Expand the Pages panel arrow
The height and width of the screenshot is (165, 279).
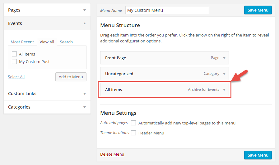point(85,10)
